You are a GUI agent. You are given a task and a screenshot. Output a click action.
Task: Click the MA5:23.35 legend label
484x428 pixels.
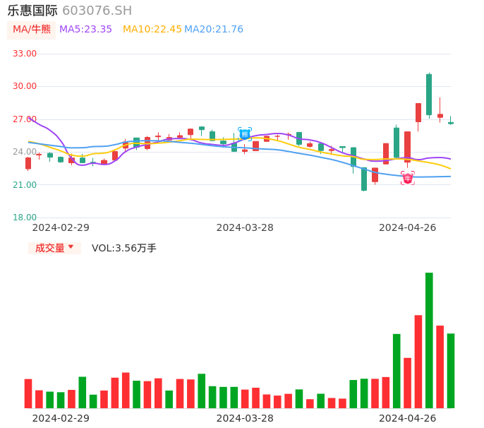coord(85,29)
